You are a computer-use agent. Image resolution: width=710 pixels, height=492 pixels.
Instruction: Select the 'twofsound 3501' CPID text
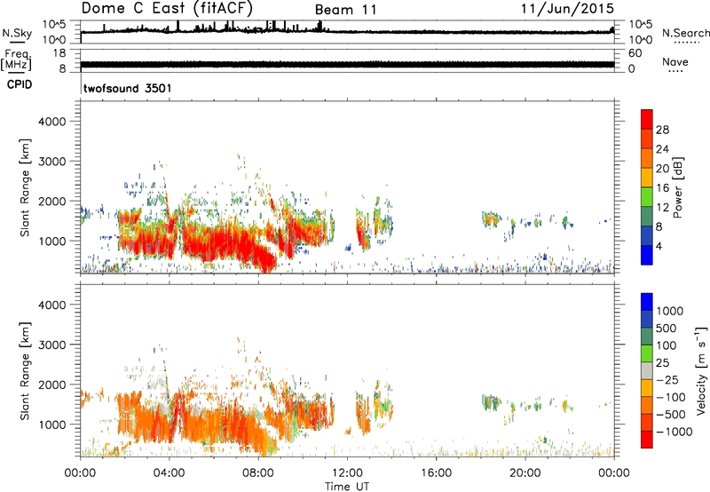[x=128, y=88]
